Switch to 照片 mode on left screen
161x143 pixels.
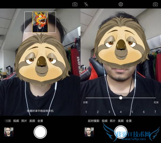point(24,121)
